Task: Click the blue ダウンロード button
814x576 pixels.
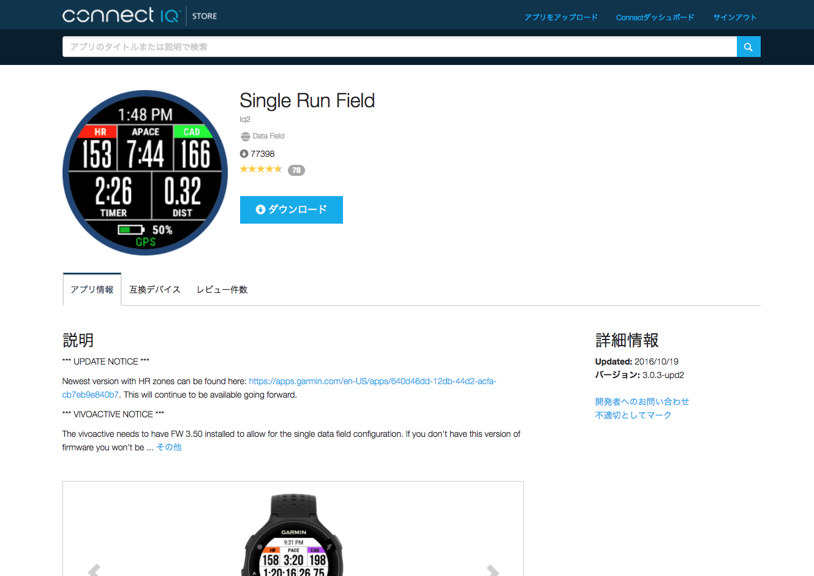Action: (x=292, y=210)
